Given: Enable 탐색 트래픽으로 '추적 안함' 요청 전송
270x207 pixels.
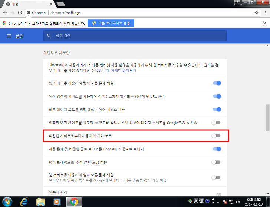Looking at the screenshot, I should click(216, 162).
